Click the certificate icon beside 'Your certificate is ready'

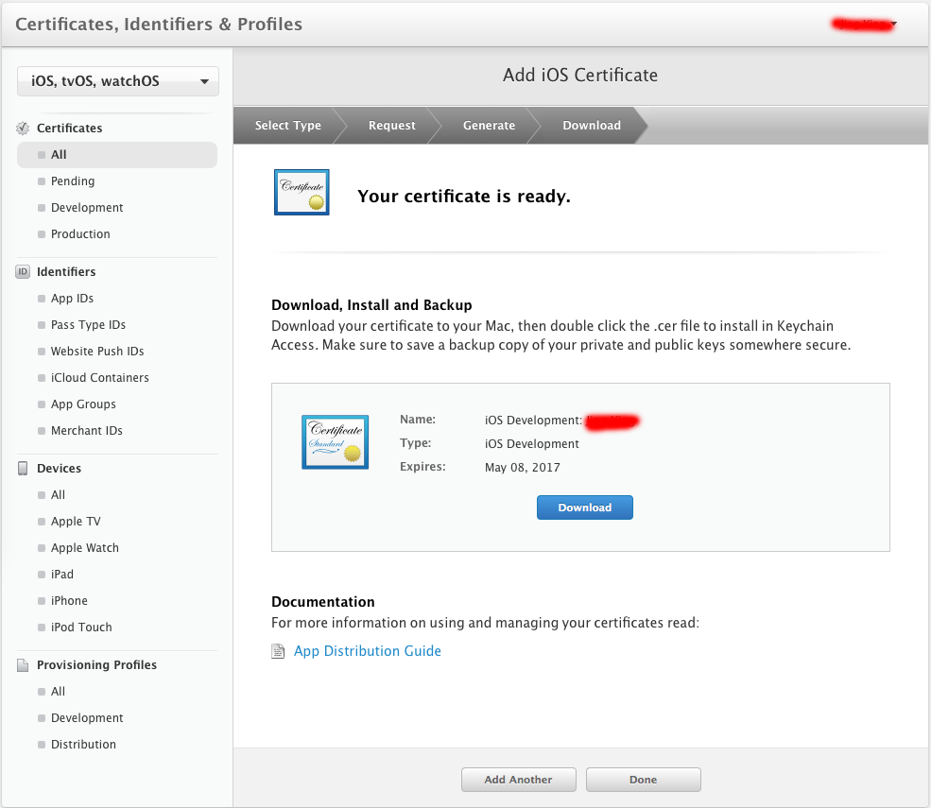(x=302, y=193)
